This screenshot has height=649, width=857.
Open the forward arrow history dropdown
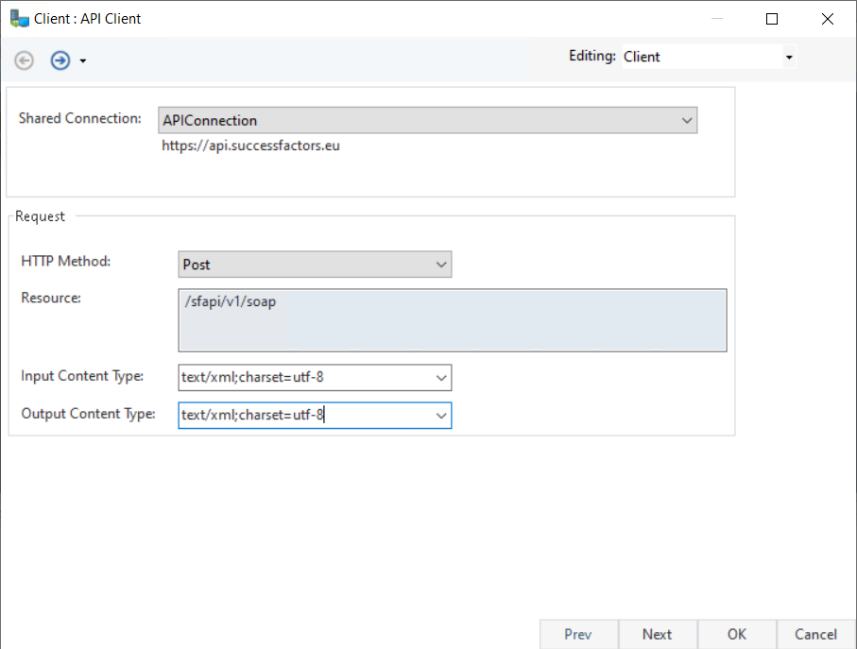pyautogui.click(x=83, y=61)
